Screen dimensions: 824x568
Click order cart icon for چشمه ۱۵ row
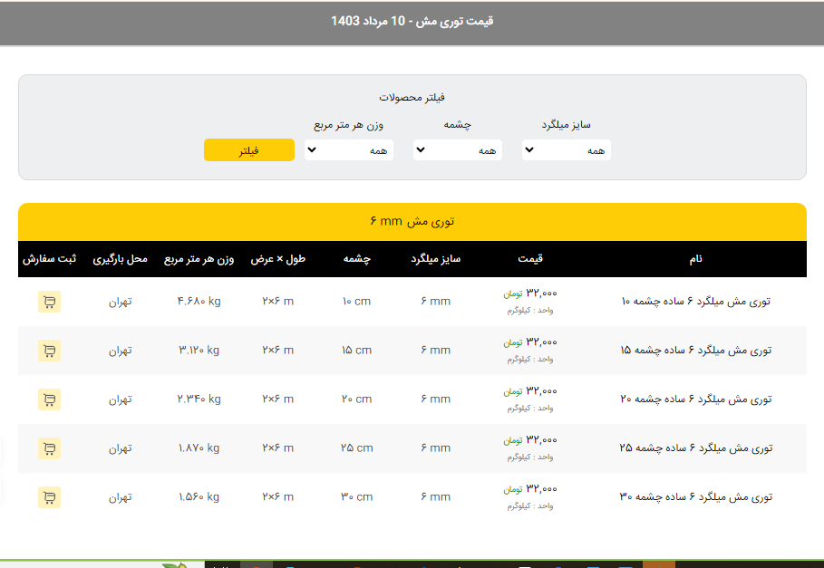point(49,351)
